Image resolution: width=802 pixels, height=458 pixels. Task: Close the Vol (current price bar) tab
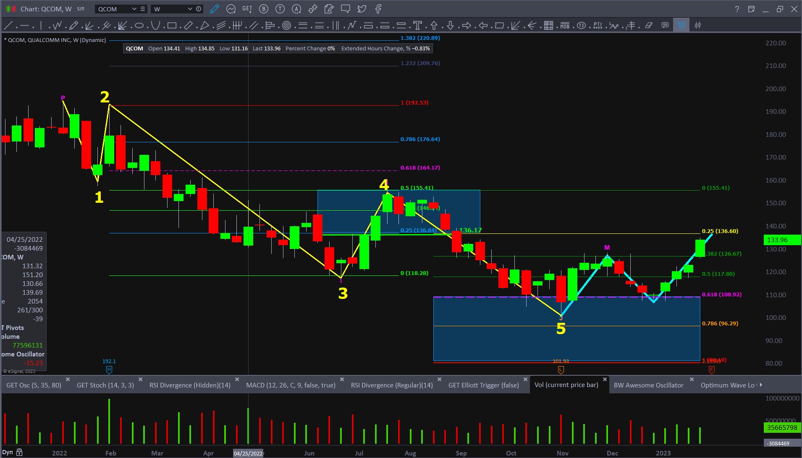605,379
